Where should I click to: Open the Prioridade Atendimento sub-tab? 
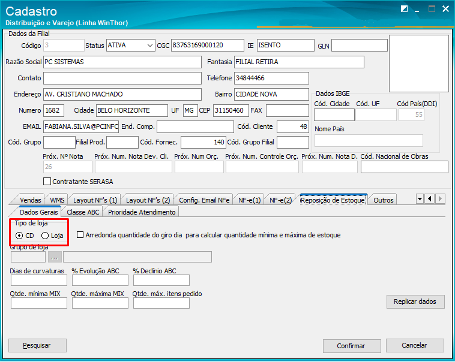tap(142, 212)
